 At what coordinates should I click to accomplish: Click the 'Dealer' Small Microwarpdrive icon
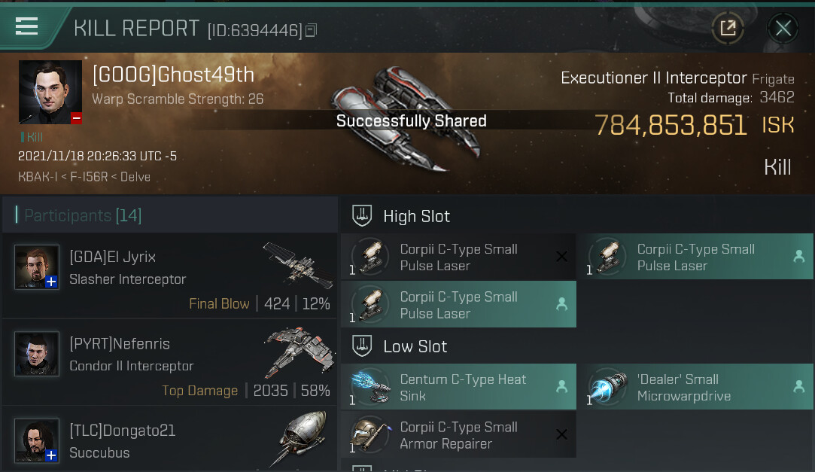coord(607,387)
